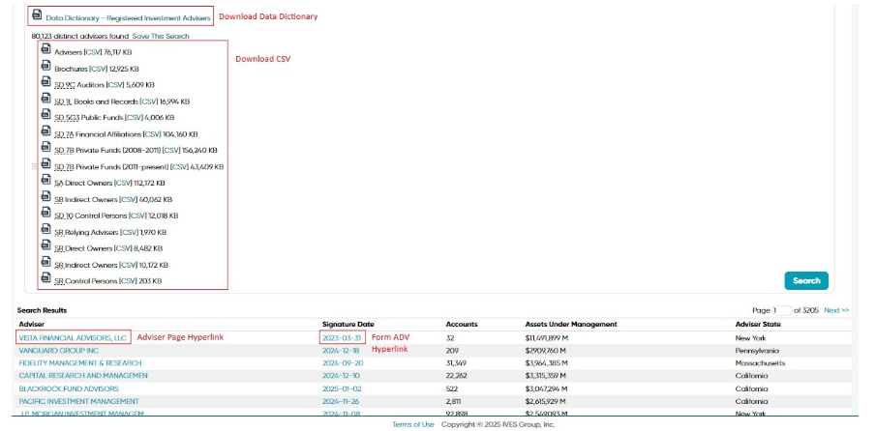Click the SD 9C Auditors file icon
Image resolution: width=876 pixels, height=431 pixels.
click(x=45, y=82)
